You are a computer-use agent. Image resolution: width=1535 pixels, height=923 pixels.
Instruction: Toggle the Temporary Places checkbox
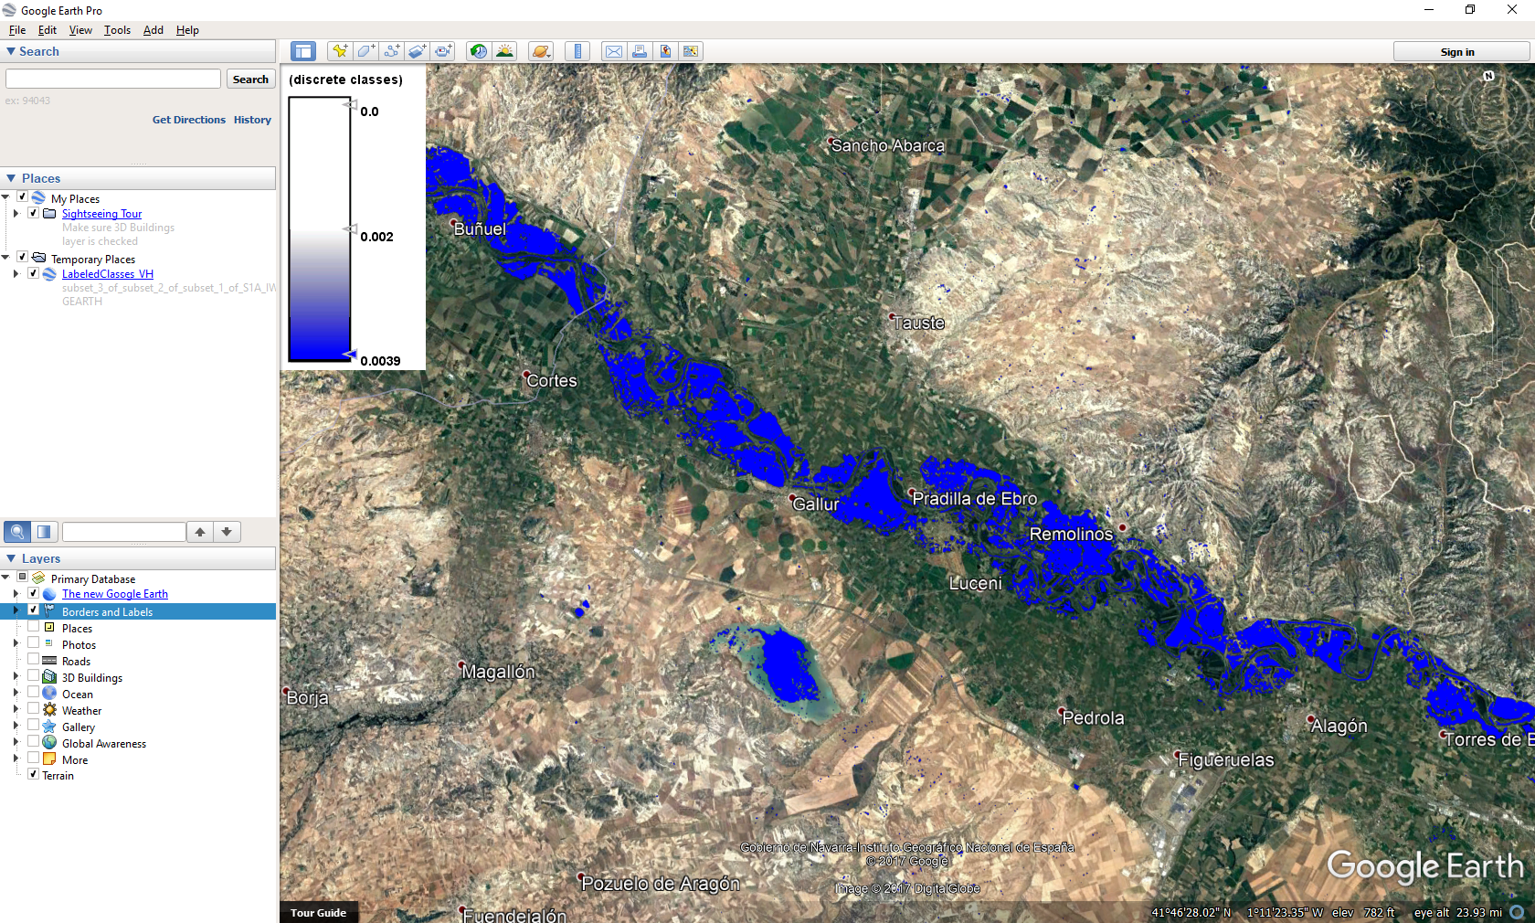[23, 257]
